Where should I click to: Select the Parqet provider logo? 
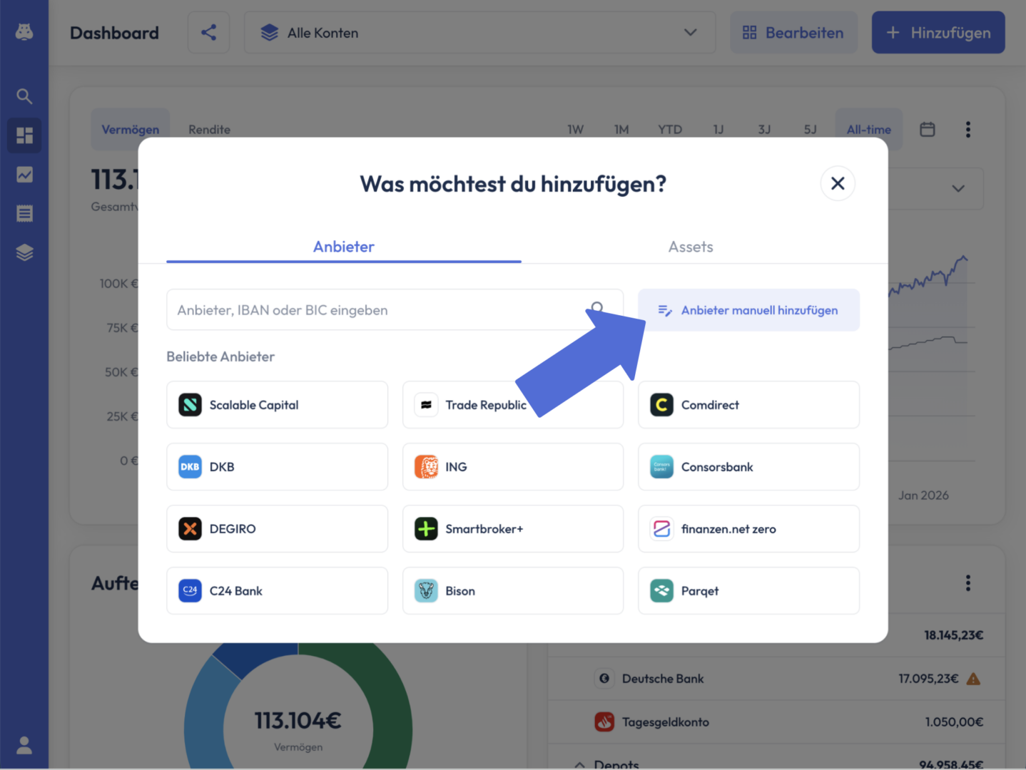661,590
